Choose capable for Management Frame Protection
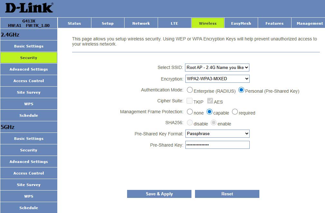 209,112
